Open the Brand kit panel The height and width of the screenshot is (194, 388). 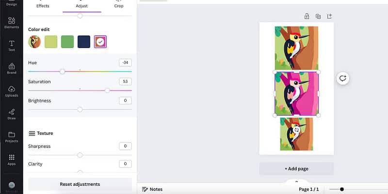tap(11, 68)
